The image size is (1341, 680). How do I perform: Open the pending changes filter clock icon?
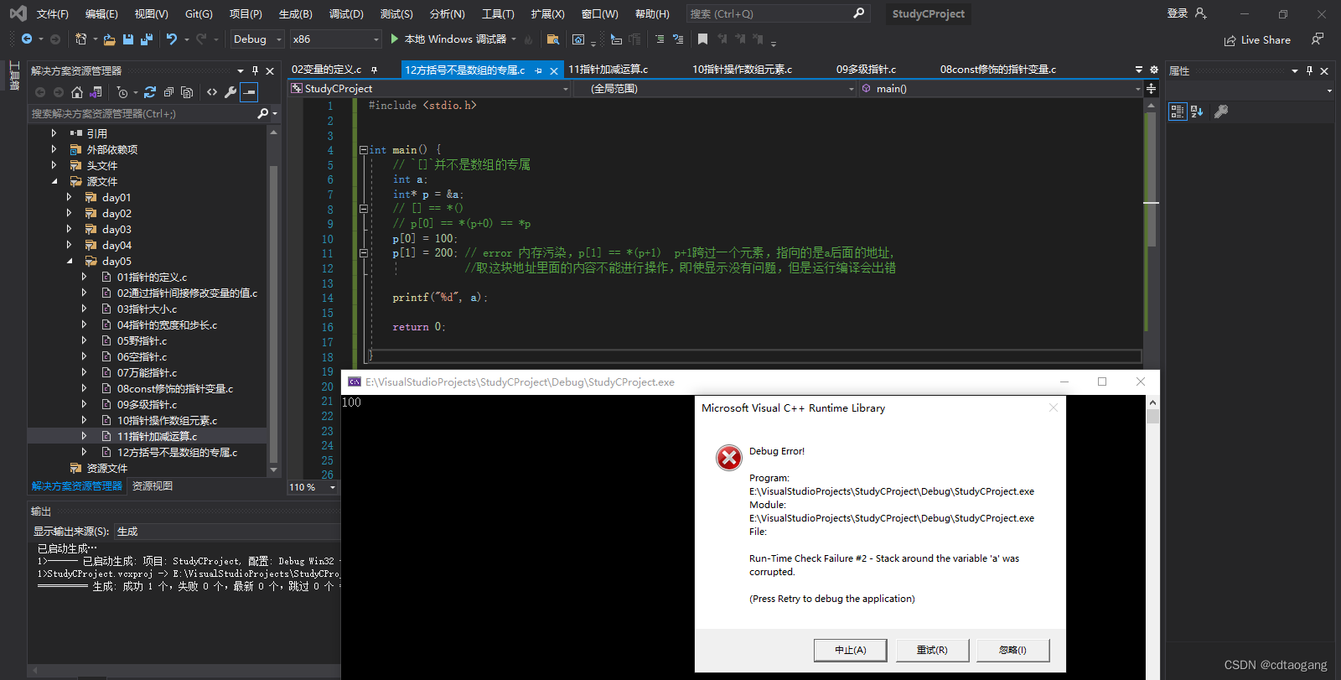click(x=122, y=92)
